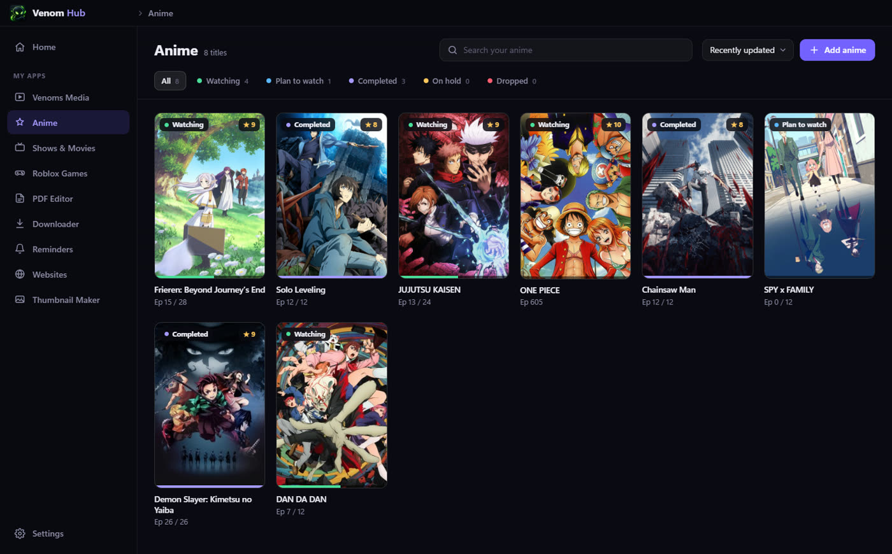Open the Settings gear icon
This screenshot has width=892, height=554.
(x=20, y=534)
